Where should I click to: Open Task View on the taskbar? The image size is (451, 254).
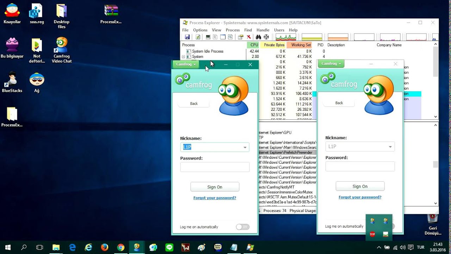[40, 247]
